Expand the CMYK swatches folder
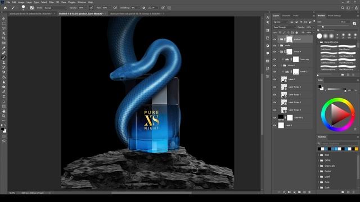The image size is (360, 202). click(319, 160)
